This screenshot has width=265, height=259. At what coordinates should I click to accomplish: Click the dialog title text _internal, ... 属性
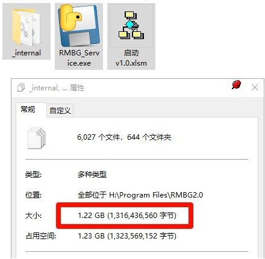coord(57,88)
